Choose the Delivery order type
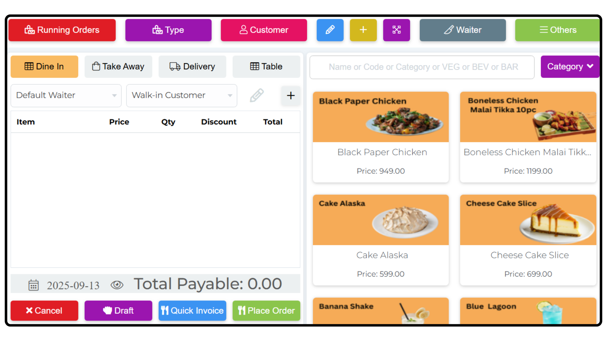Screen dimensions: 607x341 click(x=192, y=67)
